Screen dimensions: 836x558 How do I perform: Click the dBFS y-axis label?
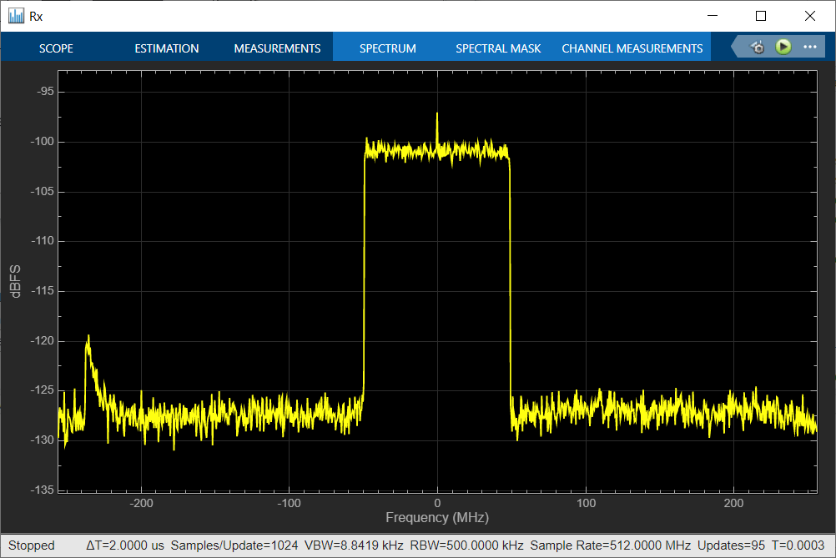click(x=14, y=282)
